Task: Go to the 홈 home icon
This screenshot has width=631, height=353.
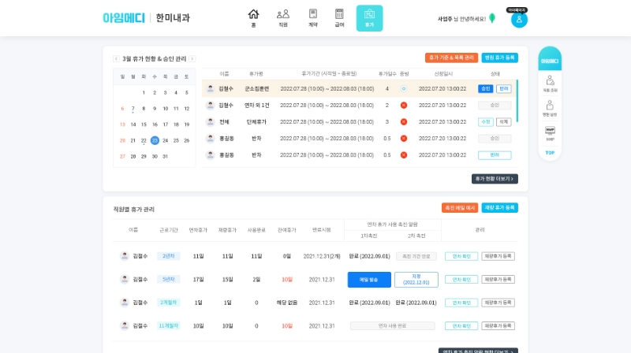Action: 253,14
